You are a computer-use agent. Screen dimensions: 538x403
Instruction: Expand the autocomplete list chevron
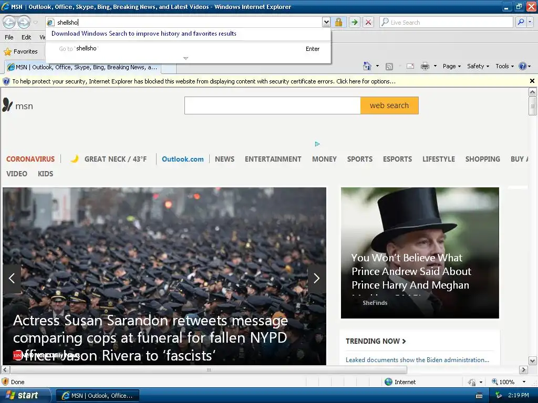pyautogui.click(x=185, y=58)
